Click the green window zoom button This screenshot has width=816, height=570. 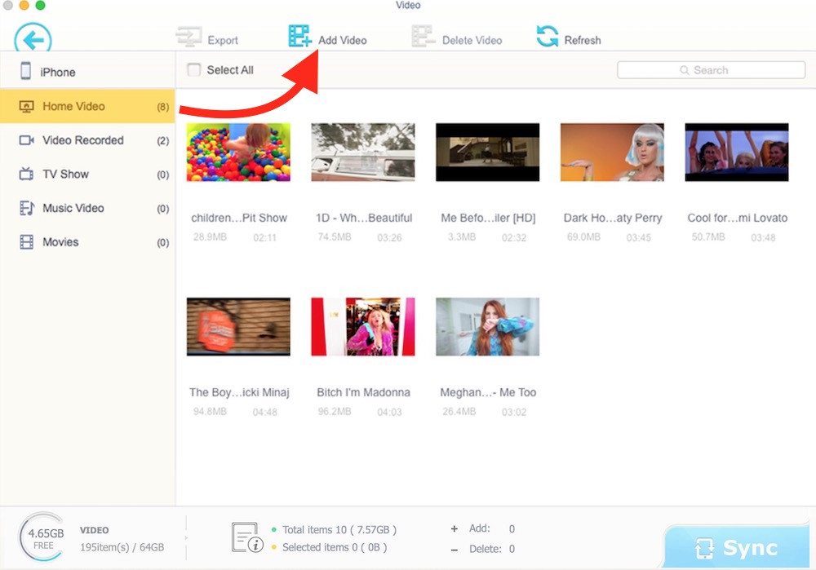pos(40,5)
